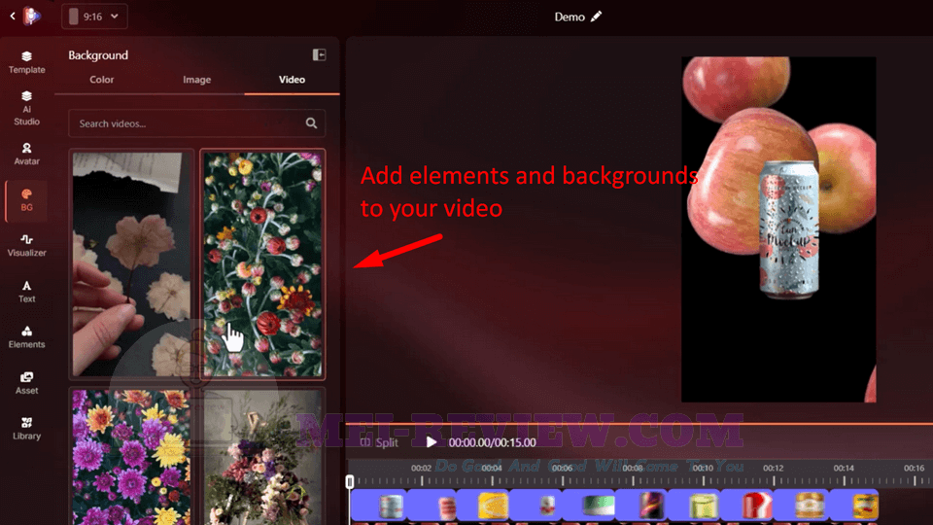This screenshot has width=933, height=525.
Task: Choose the red chrysanthemum buds video
Action: (x=262, y=264)
